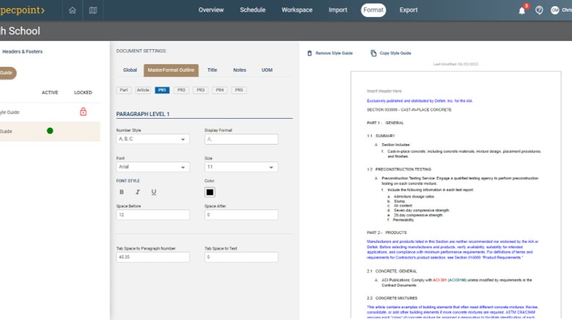Open the Font dropdown showing Arial
572x320 pixels.
pyautogui.click(x=153, y=167)
